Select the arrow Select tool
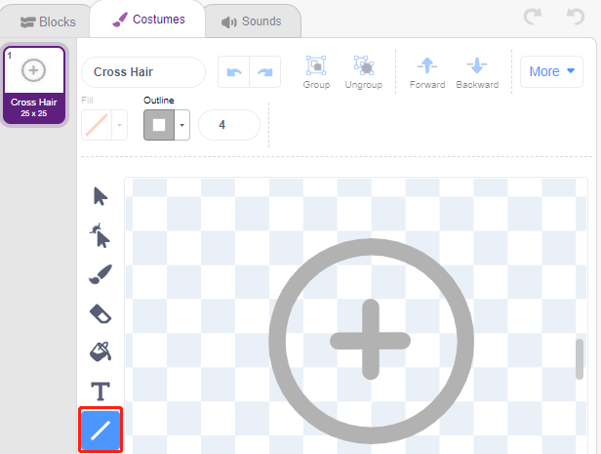Image resolution: width=601 pixels, height=454 pixels. coord(100,196)
